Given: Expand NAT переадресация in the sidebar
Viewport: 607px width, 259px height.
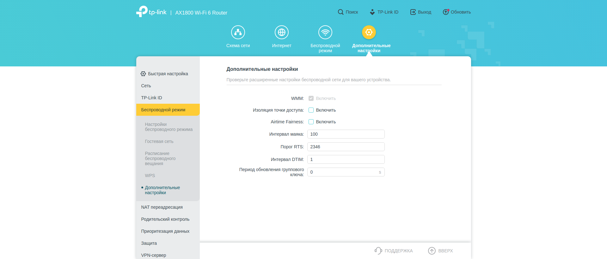Looking at the screenshot, I should click(x=162, y=207).
